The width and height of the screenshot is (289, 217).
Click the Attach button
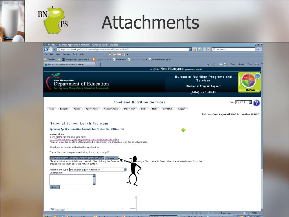54,187
